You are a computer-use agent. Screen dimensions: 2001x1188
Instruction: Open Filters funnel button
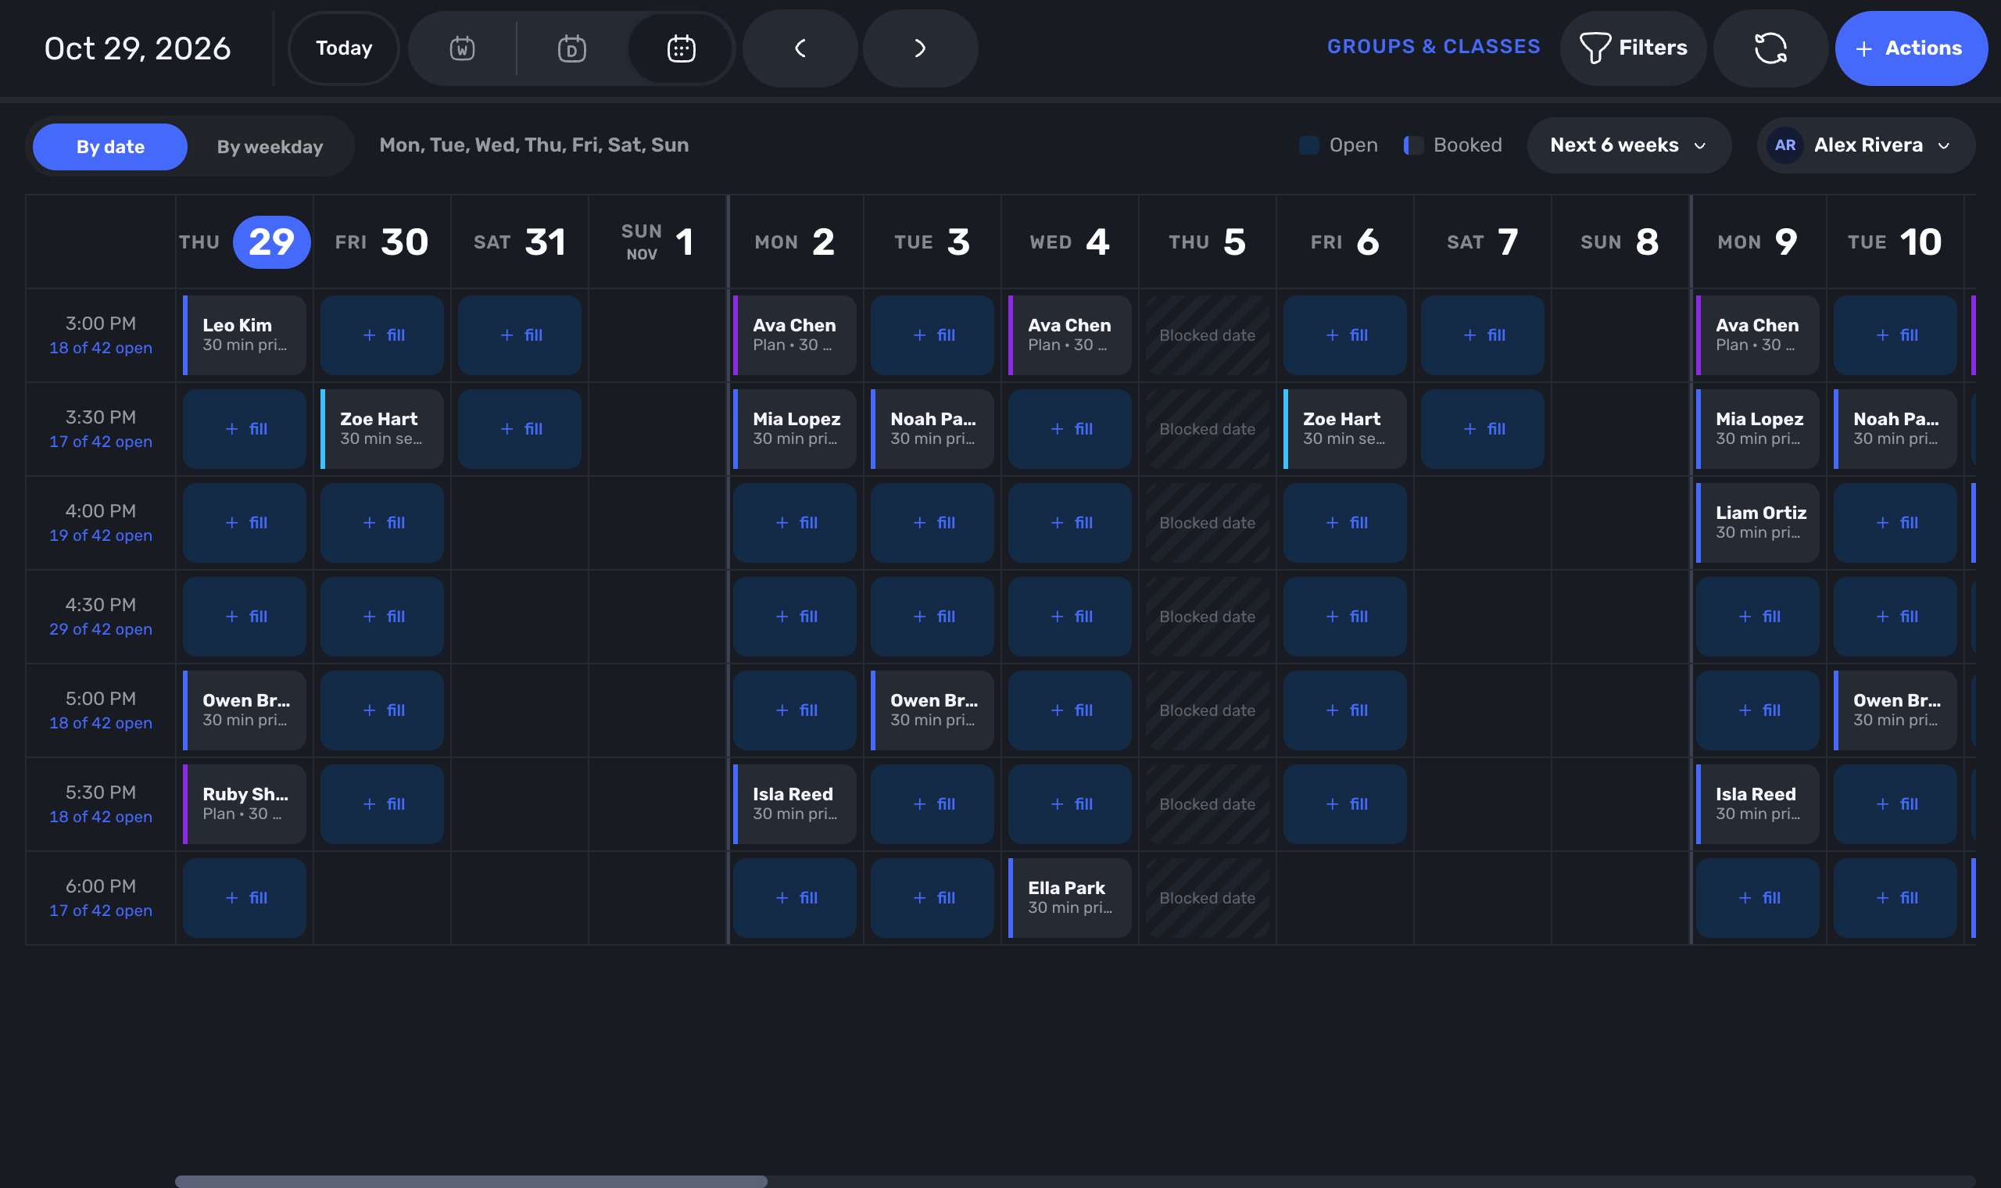[x=1633, y=48]
